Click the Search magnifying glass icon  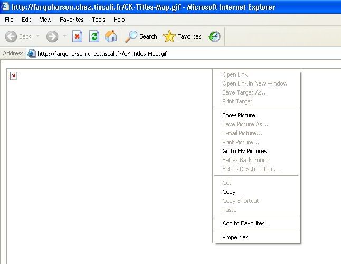click(x=131, y=36)
